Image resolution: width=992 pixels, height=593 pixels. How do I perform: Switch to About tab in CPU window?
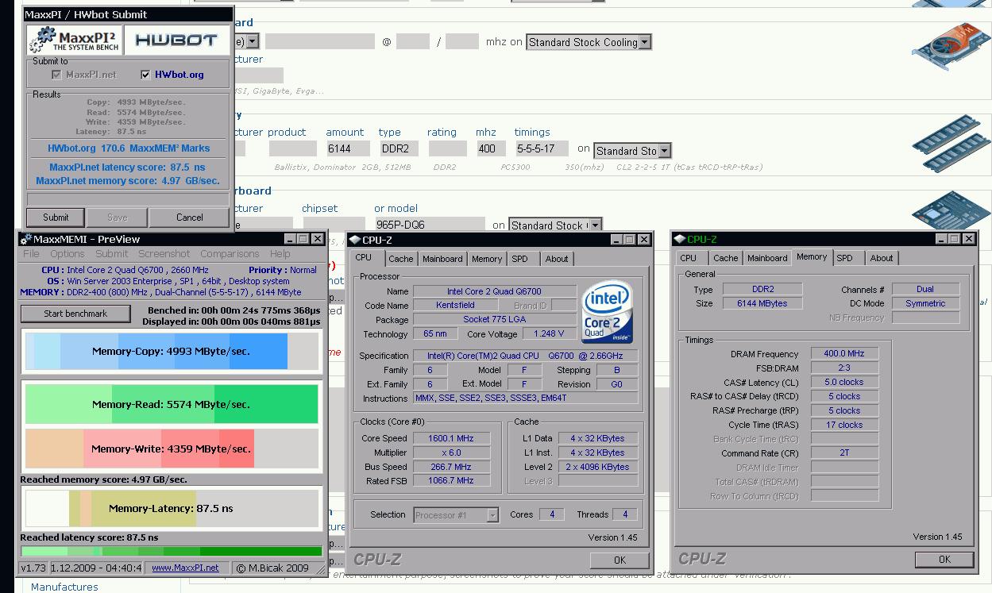(557, 259)
